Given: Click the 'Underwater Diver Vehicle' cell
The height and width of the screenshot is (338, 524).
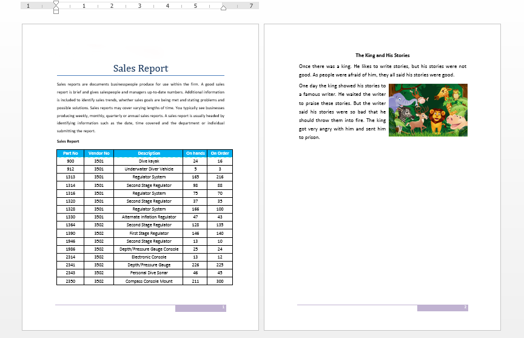Looking at the screenshot, I should tap(149, 169).
